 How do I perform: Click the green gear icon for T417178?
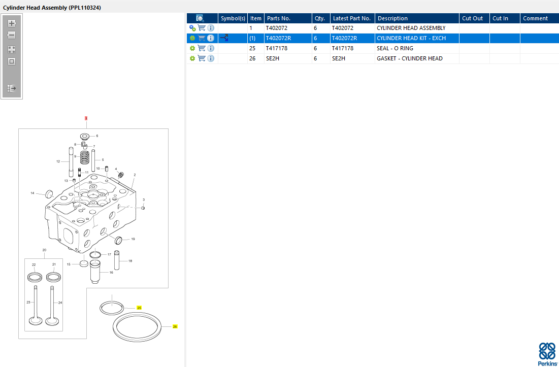pos(192,48)
